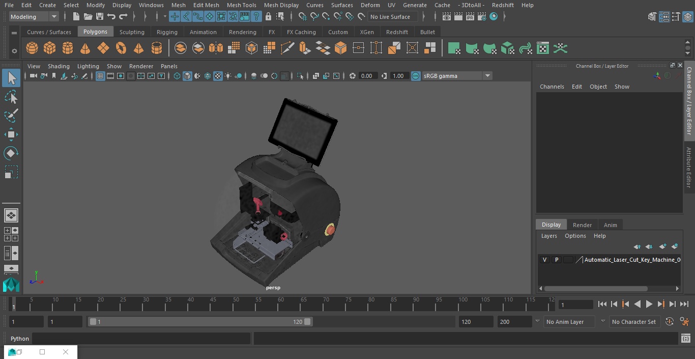Open the shelf tab hamburger menu
The width and height of the screenshot is (695, 359).
[x=14, y=33]
